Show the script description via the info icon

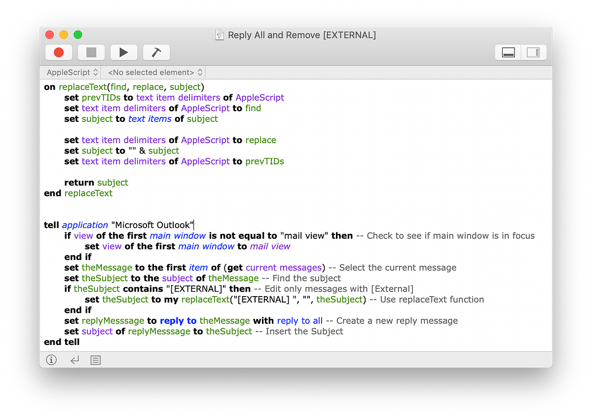(51, 360)
